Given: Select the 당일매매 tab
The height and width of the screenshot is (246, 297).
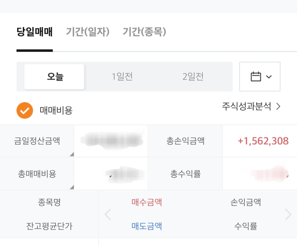Looking at the screenshot, I should pyautogui.click(x=34, y=32).
